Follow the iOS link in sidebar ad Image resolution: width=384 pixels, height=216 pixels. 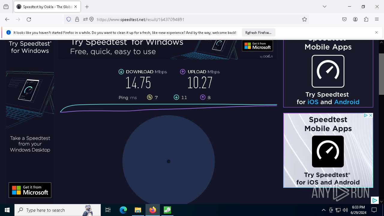pyautogui.click(x=313, y=102)
